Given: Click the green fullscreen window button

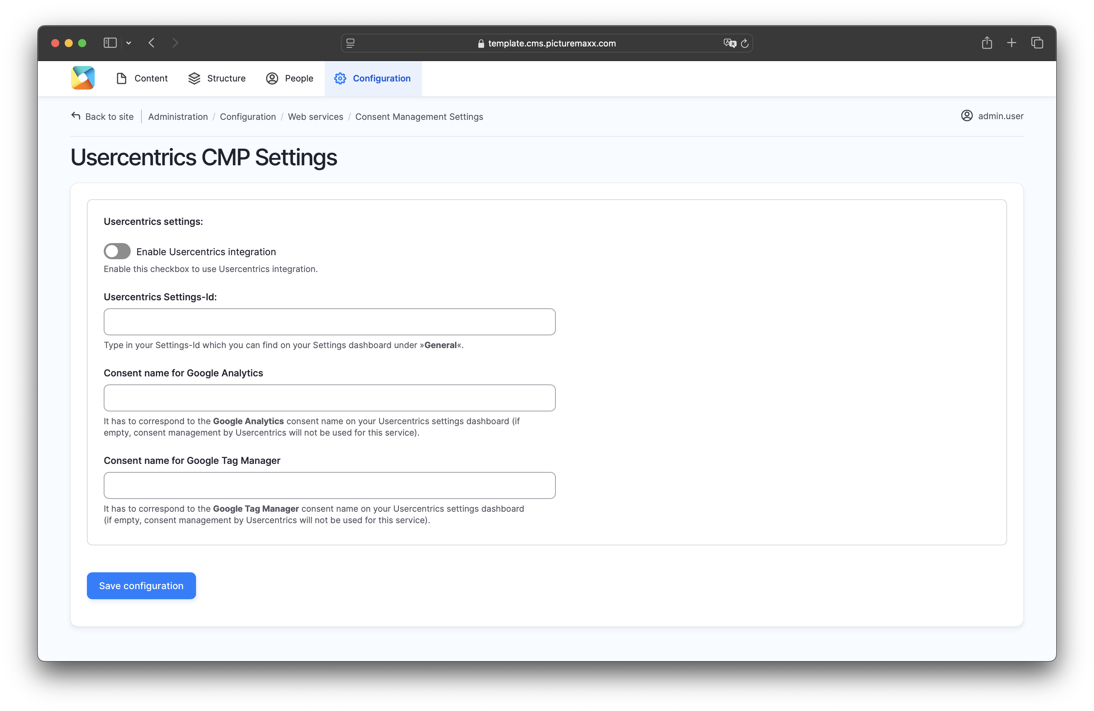Looking at the screenshot, I should point(82,43).
